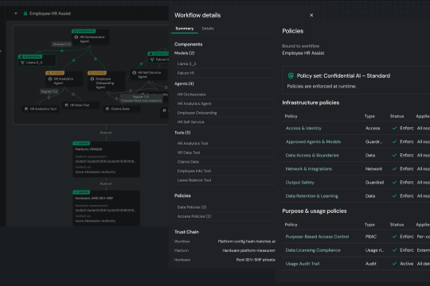Click the Access Policies (2) entry

pyautogui.click(x=225, y=216)
